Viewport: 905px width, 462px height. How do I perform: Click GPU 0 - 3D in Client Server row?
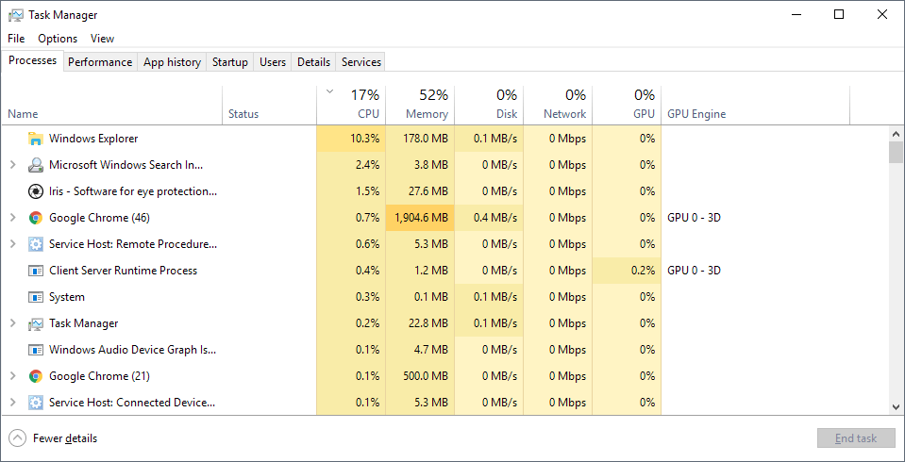(694, 271)
